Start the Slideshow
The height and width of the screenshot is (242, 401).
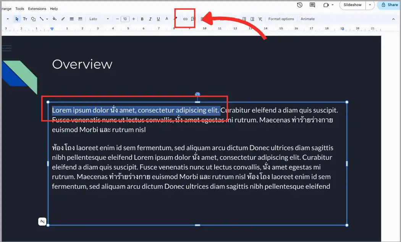pyautogui.click(x=352, y=5)
